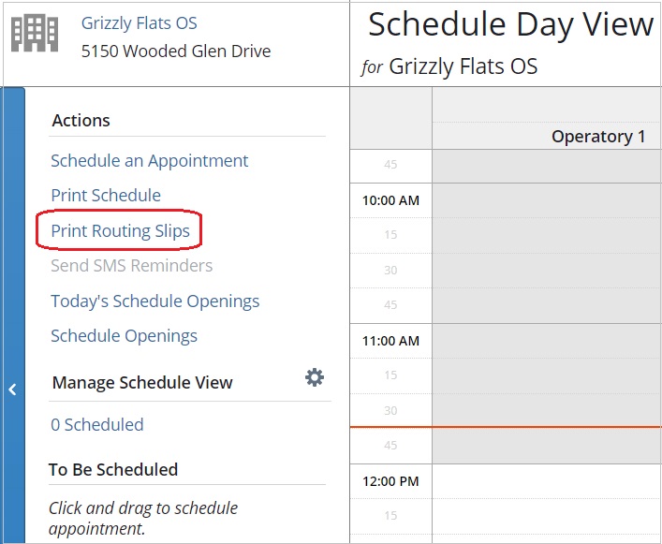Viewport: 662px width, 544px height.
Task: View the 0 Scheduled list
Action: (97, 424)
